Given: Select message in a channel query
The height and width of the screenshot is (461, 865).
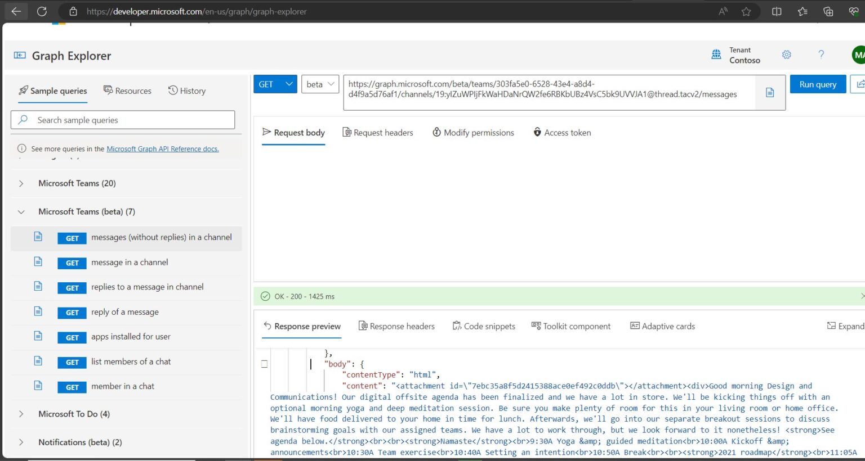Looking at the screenshot, I should (126, 263).
